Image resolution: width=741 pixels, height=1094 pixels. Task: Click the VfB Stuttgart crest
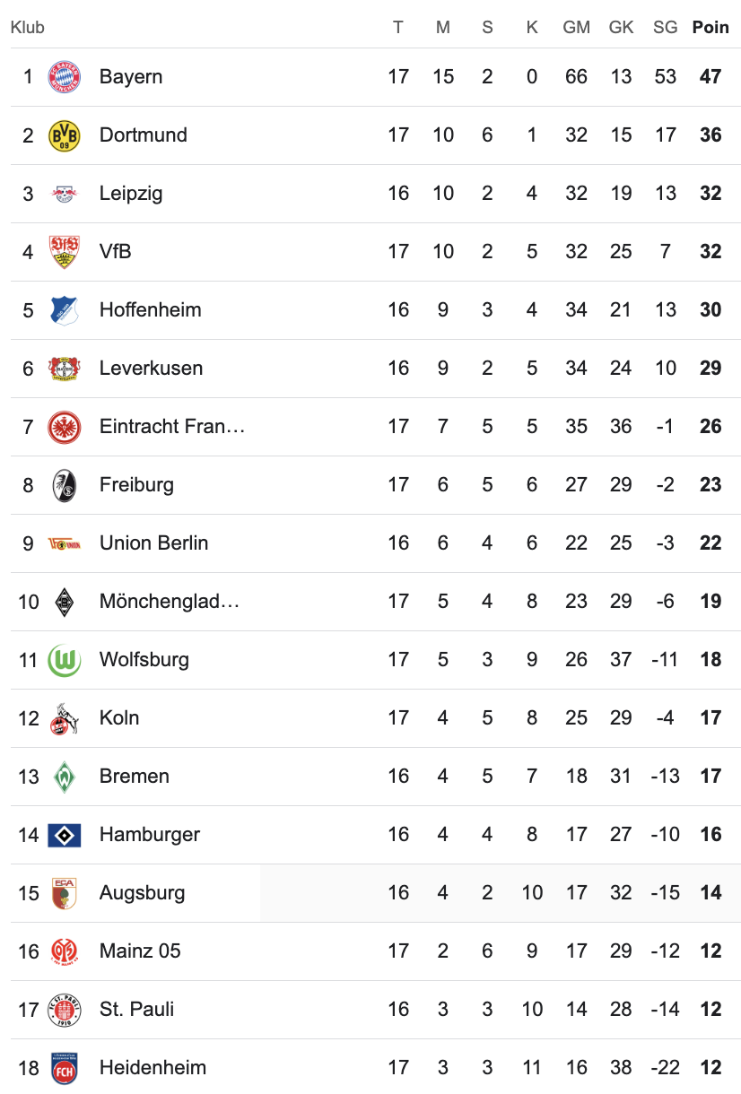64,252
